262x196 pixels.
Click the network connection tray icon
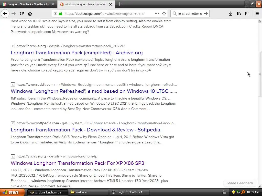(x=238, y=192)
